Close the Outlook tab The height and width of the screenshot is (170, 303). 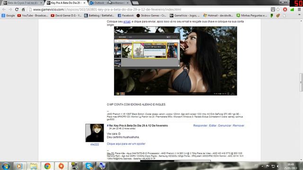[127, 3]
